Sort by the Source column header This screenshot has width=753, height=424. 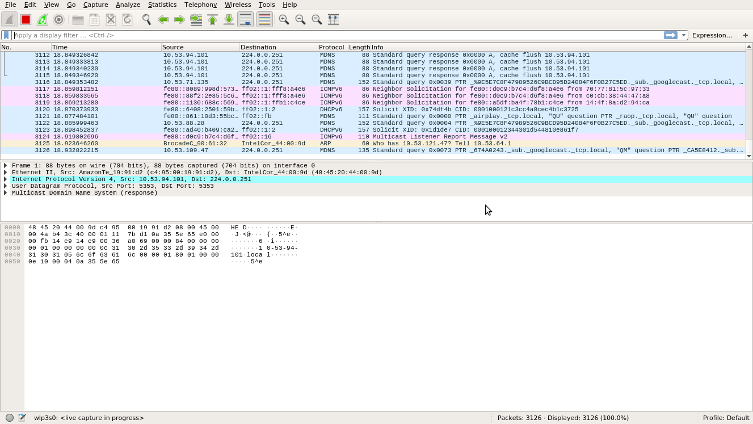tap(200, 47)
